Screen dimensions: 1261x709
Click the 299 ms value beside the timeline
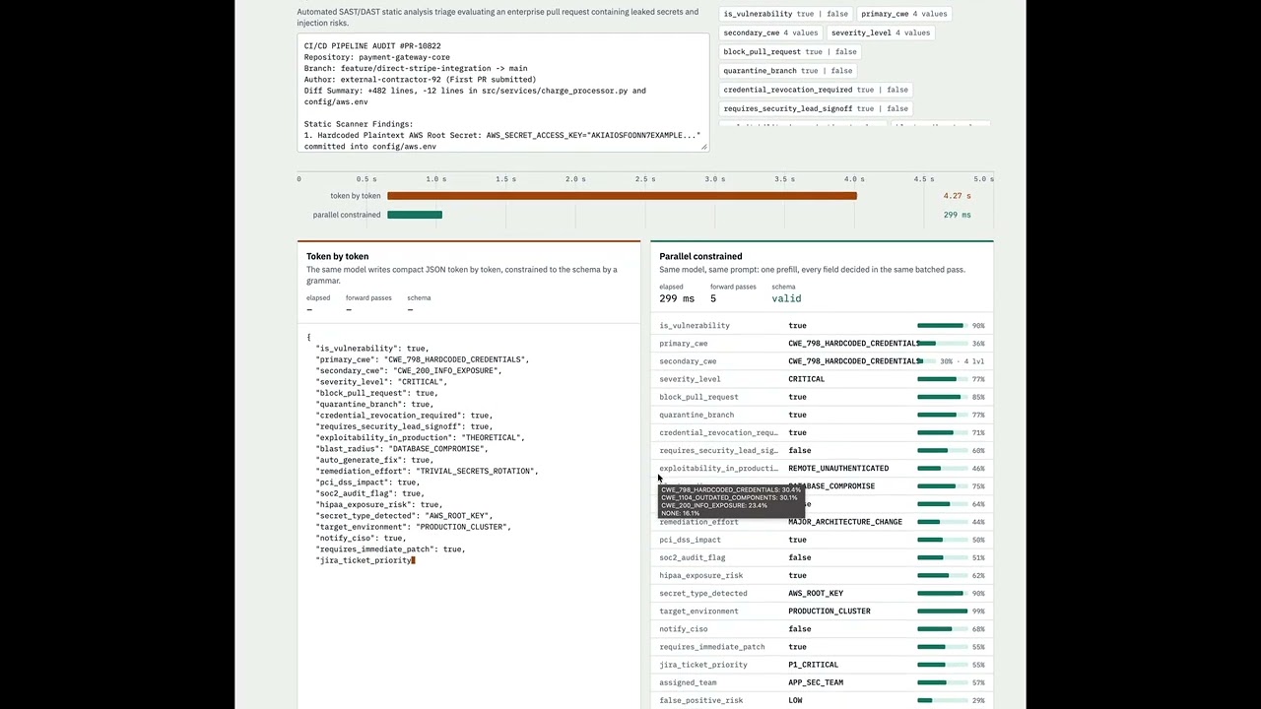(958, 215)
